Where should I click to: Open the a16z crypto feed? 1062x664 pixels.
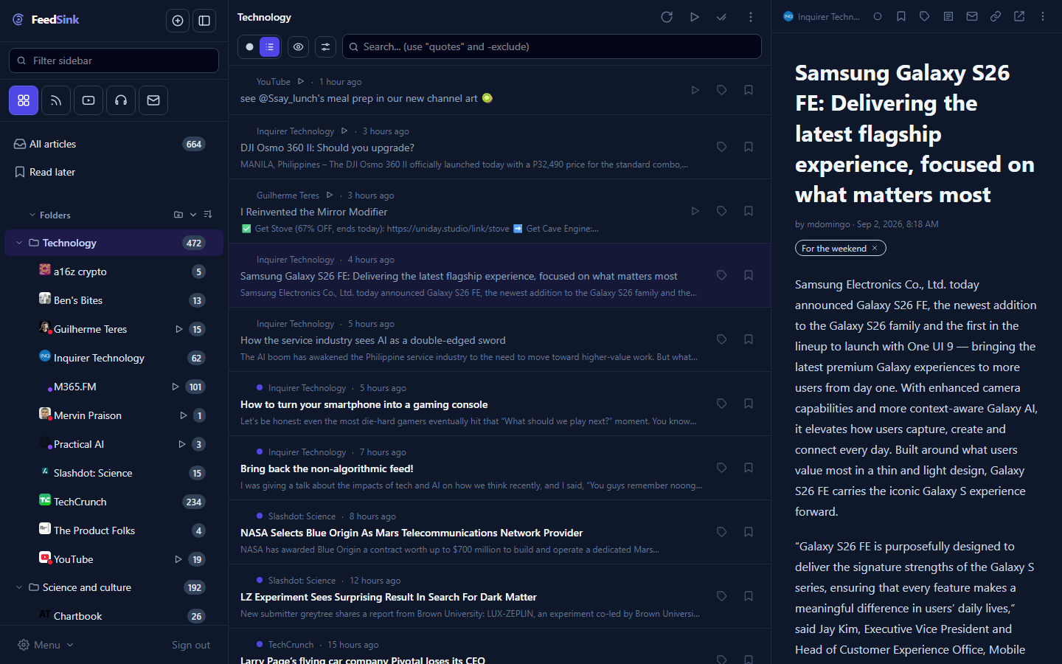click(114, 272)
